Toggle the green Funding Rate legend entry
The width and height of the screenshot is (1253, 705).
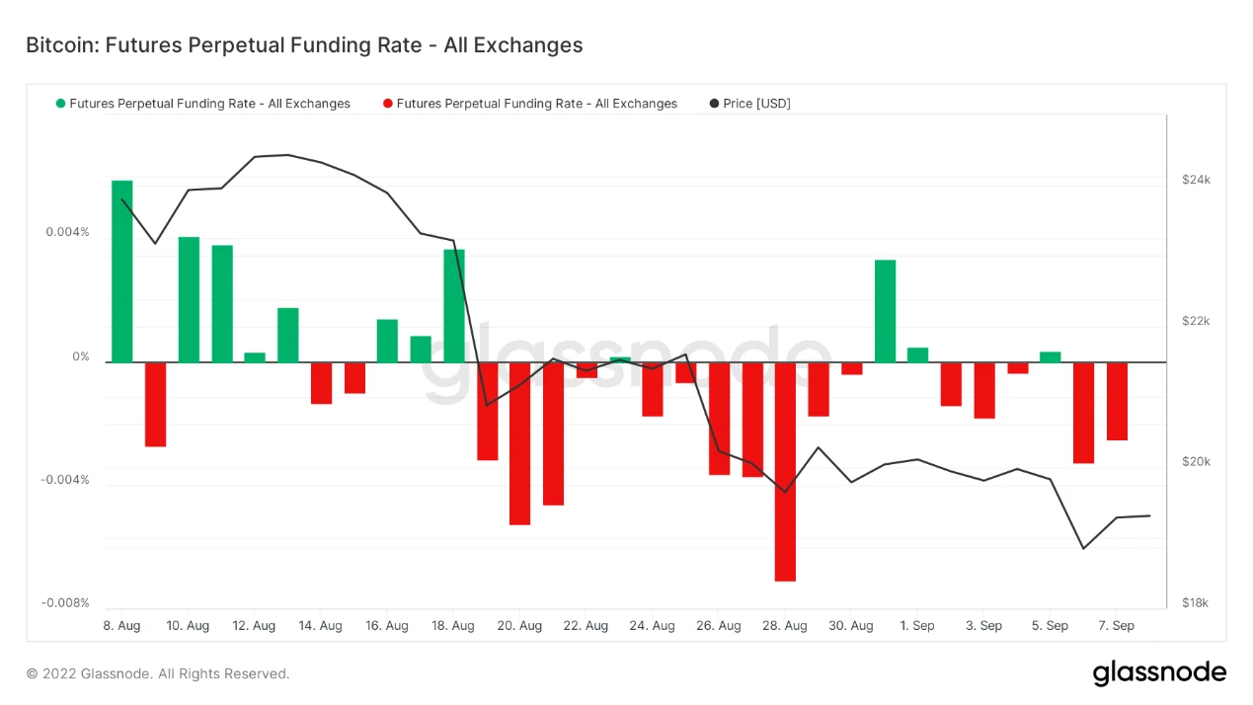203,104
